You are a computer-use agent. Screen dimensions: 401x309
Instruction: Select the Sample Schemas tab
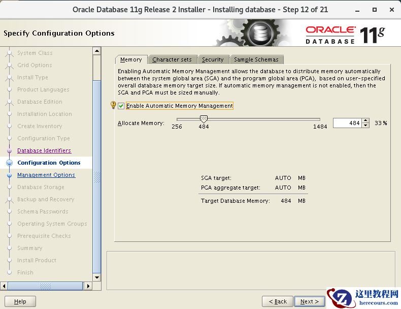256,59
